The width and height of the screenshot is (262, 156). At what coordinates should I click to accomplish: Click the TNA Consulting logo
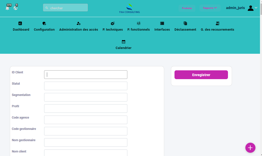pos(129,8)
